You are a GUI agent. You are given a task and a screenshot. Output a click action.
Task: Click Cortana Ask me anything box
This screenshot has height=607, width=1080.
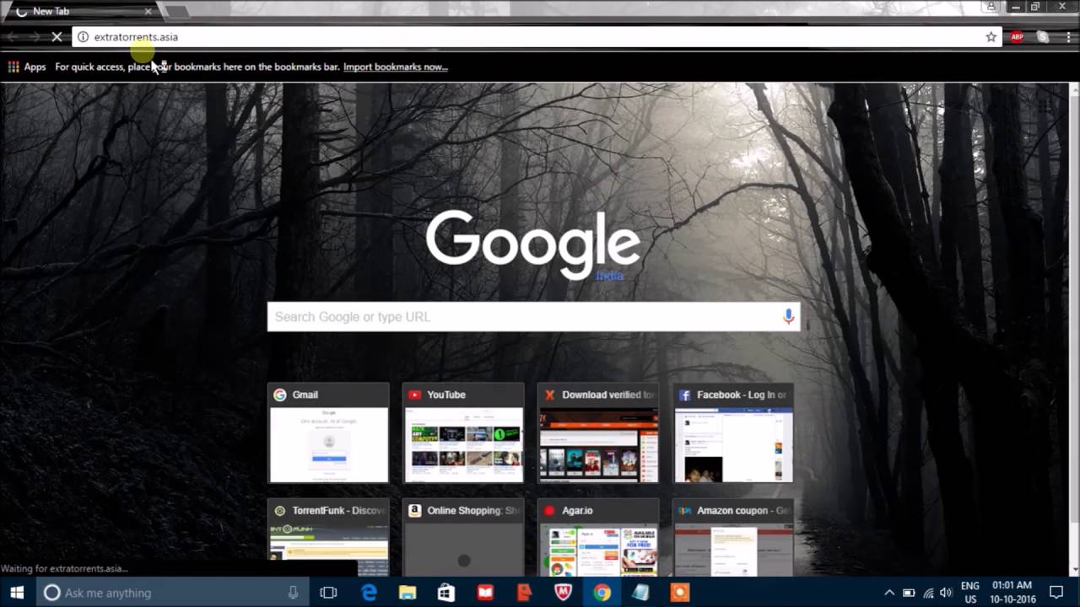point(173,593)
